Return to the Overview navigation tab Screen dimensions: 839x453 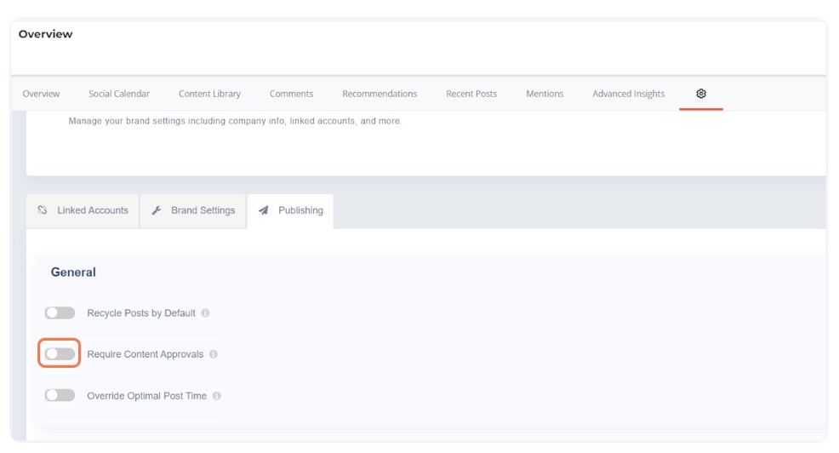[x=41, y=94]
